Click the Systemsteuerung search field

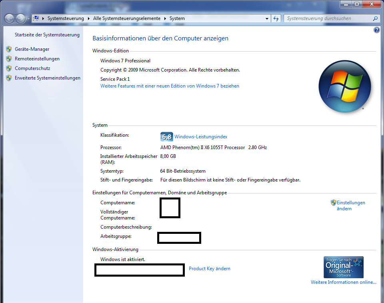pyautogui.click(x=331, y=18)
